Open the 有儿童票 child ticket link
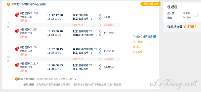201x92 pixels. tap(138, 42)
